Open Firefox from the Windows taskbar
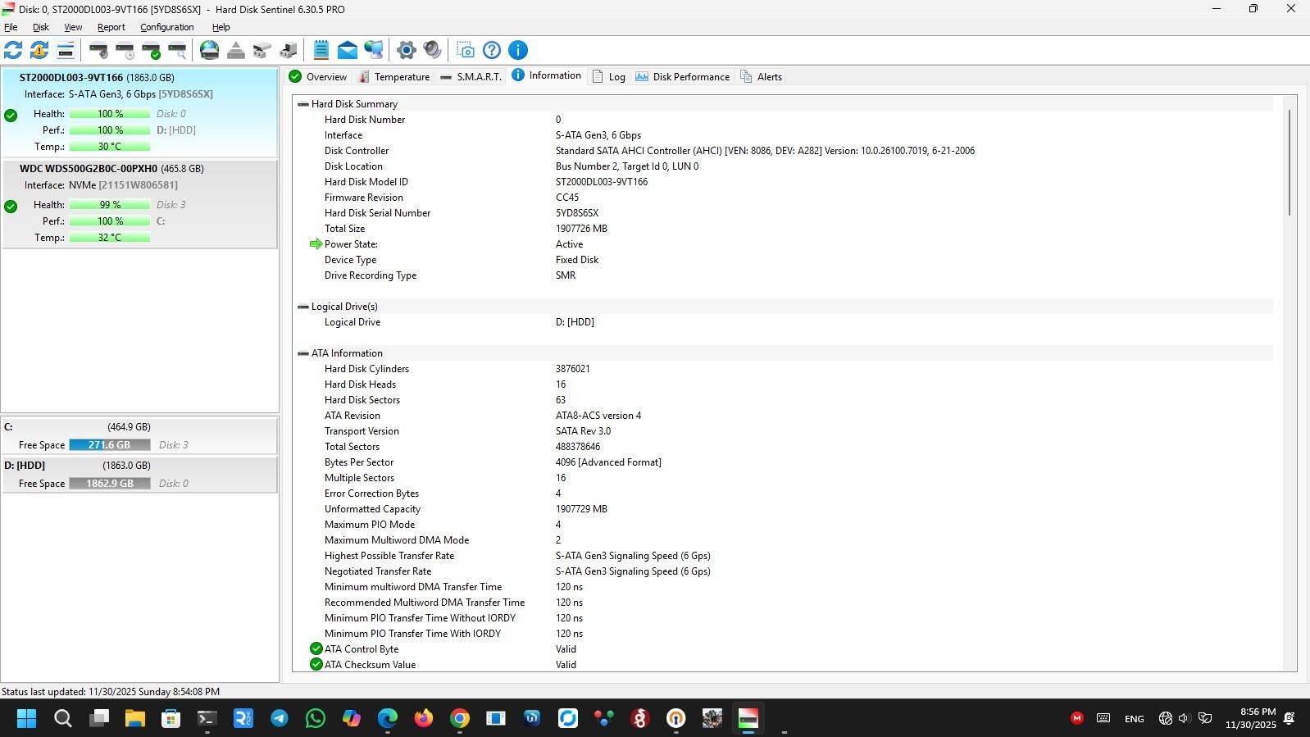The image size is (1310, 737). 423,719
